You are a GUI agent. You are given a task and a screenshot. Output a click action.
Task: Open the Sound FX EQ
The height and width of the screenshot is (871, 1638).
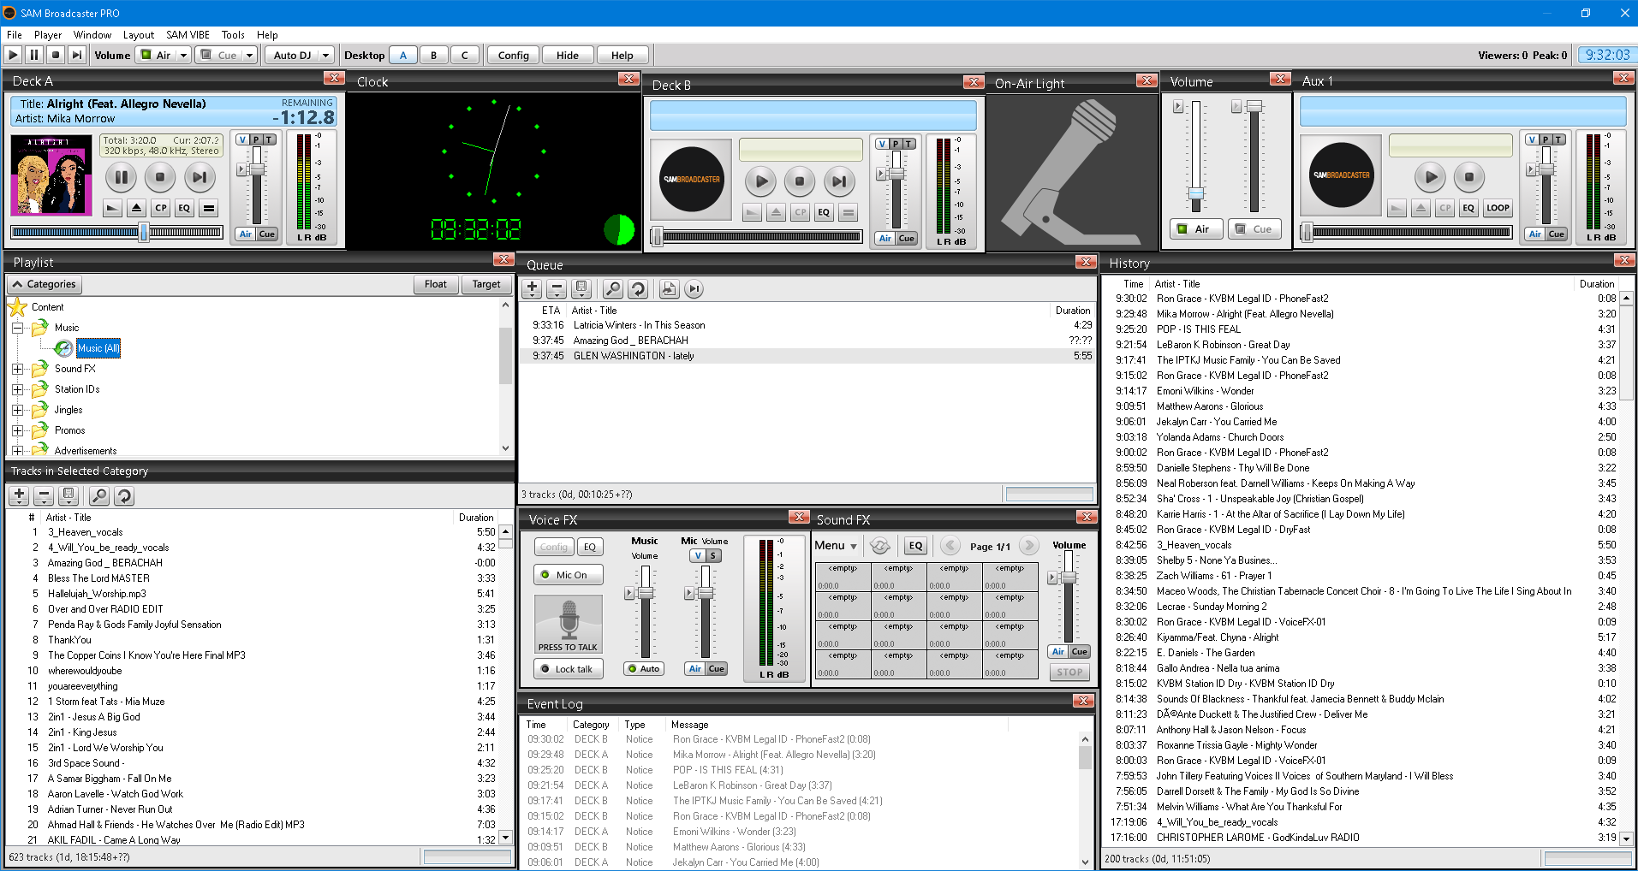point(916,546)
